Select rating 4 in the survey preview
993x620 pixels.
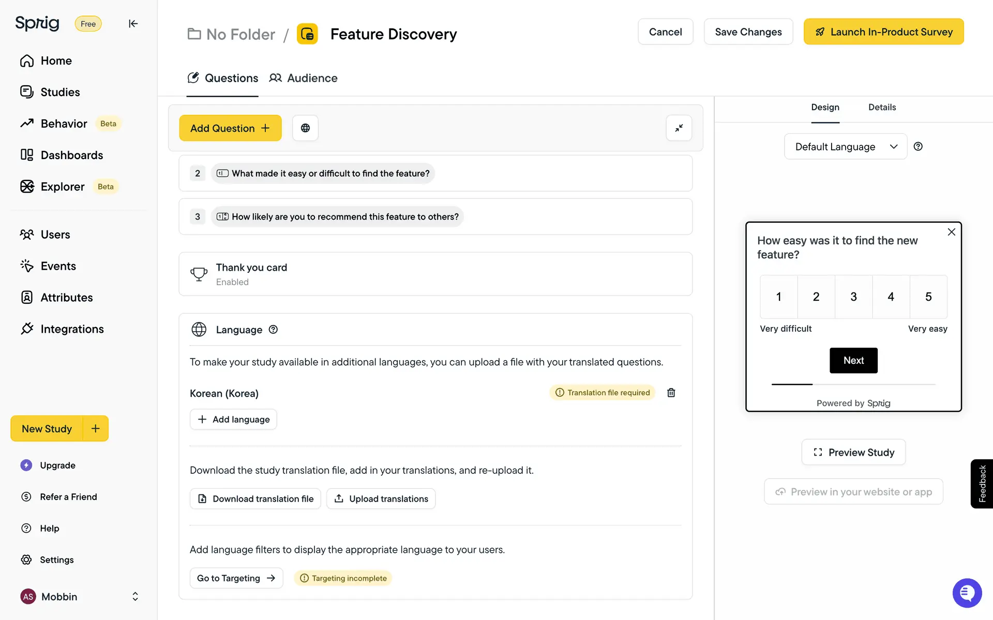pyautogui.click(x=891, y=297)
